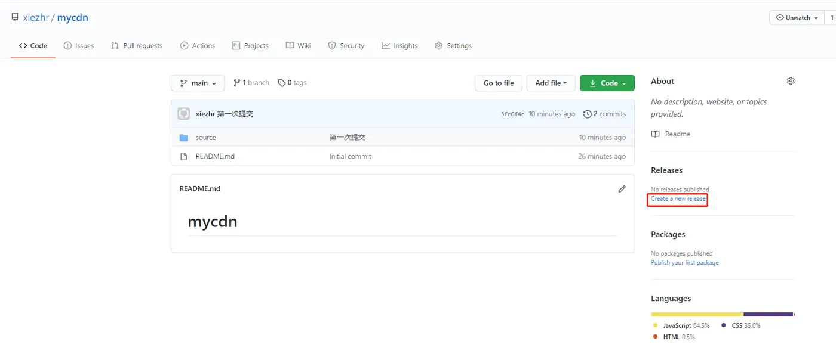The image size is (836, 360).
Task: Click the README.md file icon
Action: (x=184, y=156)
